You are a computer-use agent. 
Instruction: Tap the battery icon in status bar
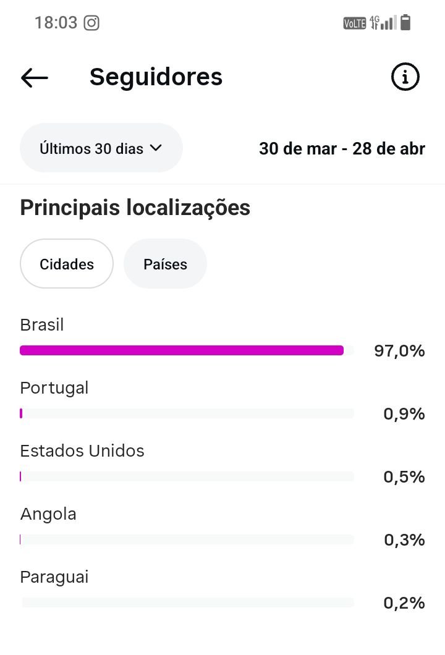[405, 23]
